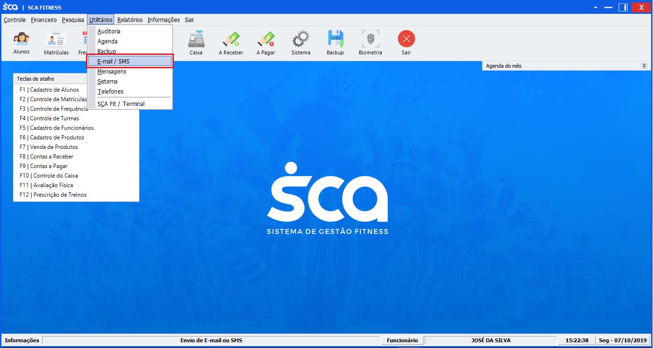Image resolution: width=653 pixels, height=348 pixels.
Task: Click the Funcionário status bar label
Action: (x=402, y=340)
